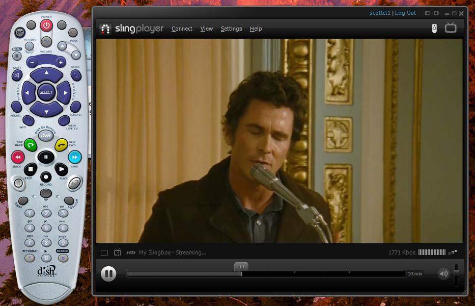The image size is (475, 306).
Task: Toggle the small rectangle view icon in status bar
Action: tap(104, 252)
